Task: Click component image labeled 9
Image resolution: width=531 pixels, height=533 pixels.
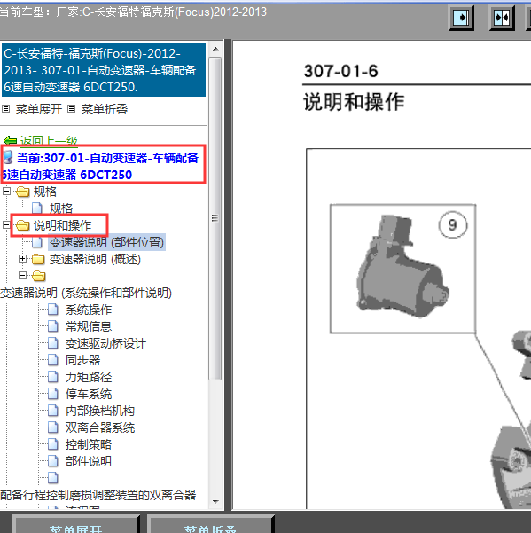Action: pyautogui.click(x=402, y=269)
